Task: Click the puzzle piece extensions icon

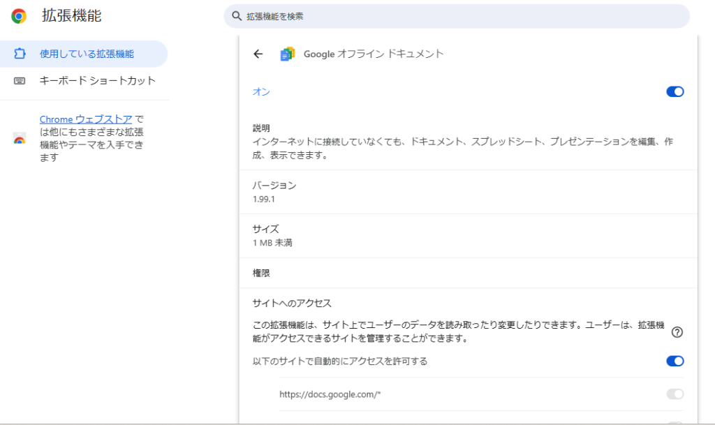Action: [20, 54]
